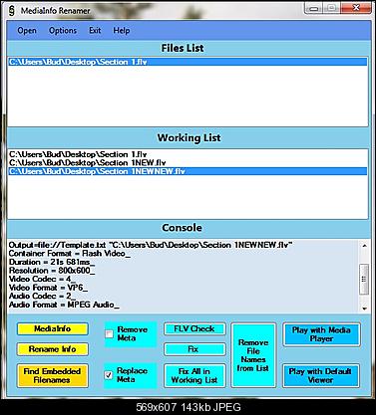The image size is (376, 415).
Task: Click Play with Default Viewer
Action: pos(321,375)
